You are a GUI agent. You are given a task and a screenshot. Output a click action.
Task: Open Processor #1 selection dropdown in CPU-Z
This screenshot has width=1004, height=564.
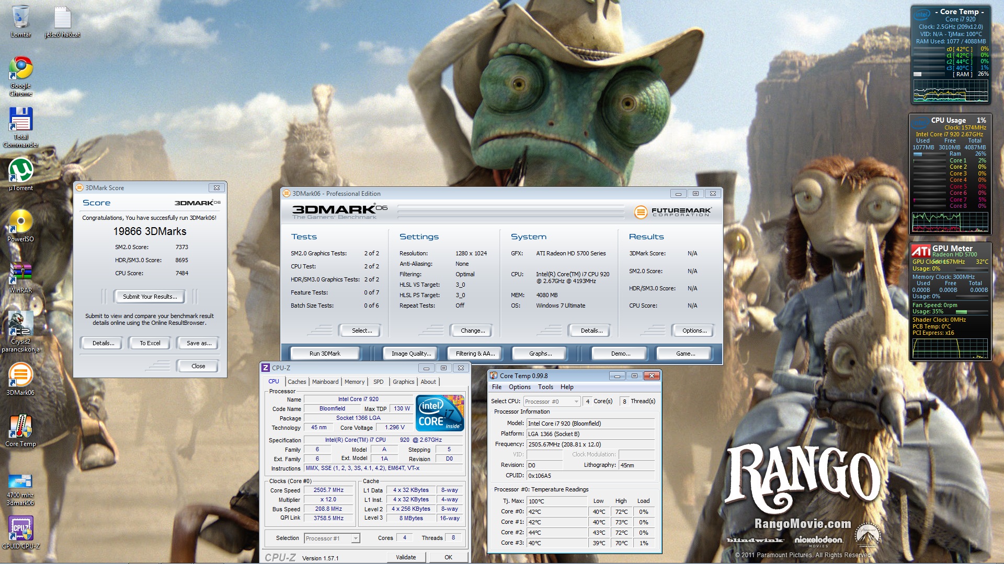pos(332,538)
